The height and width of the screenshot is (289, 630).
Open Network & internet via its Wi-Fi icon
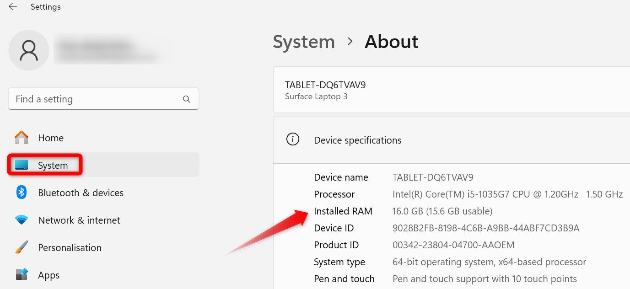click(x=21, y=220)
